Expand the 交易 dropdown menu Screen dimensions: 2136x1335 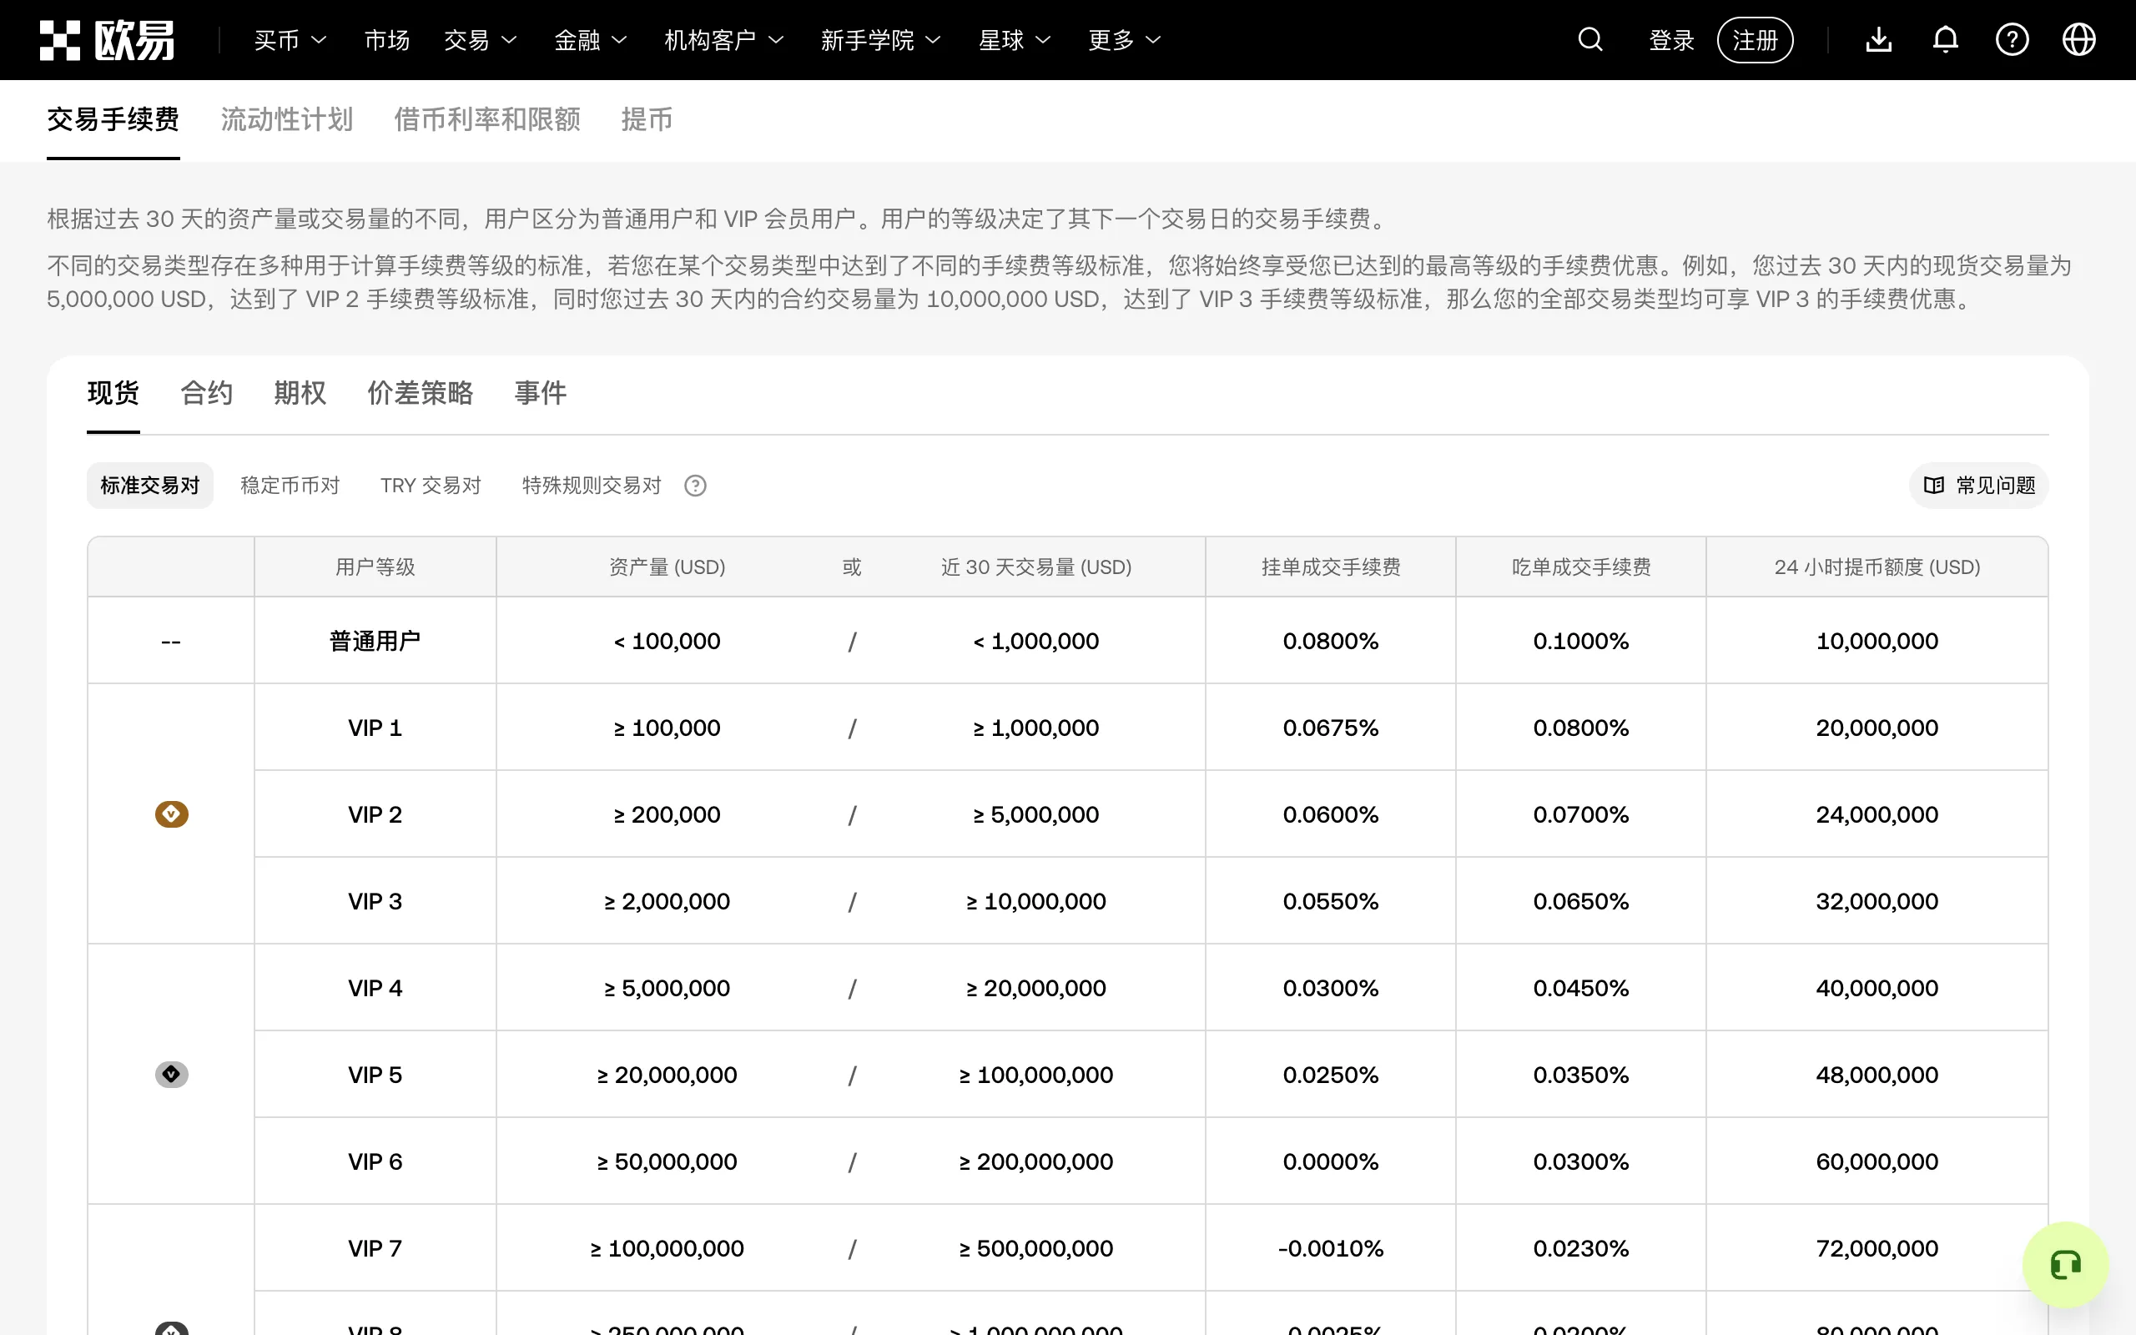click(480, 40)
